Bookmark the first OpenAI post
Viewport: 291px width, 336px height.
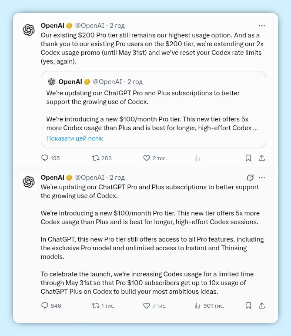(248, 158)
